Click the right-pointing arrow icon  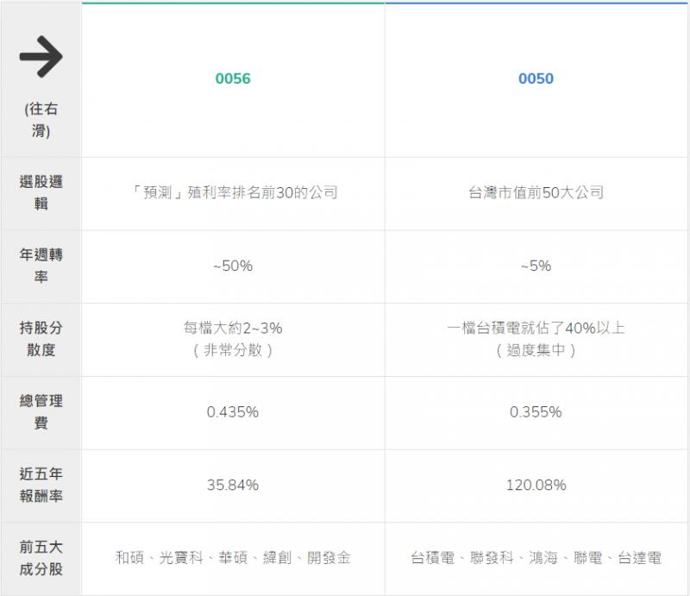(x=41, y=57)
